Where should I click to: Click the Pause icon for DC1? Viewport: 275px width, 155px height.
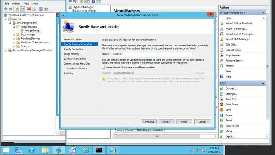pyautogui.click(x=222, y=115)
